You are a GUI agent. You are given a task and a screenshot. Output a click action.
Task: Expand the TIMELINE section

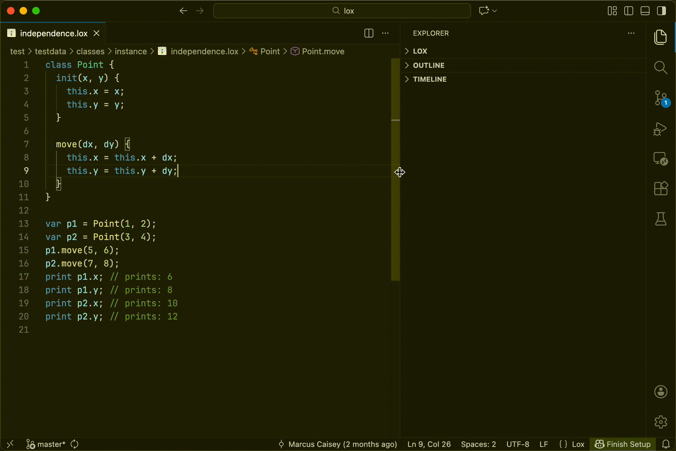[429, 79]
